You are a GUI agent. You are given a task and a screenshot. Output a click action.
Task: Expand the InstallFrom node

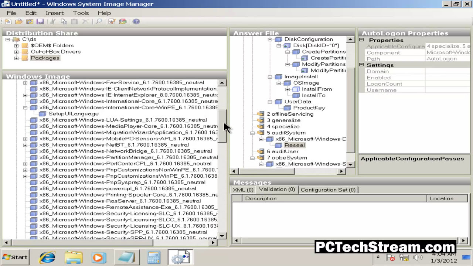point(287,89)
